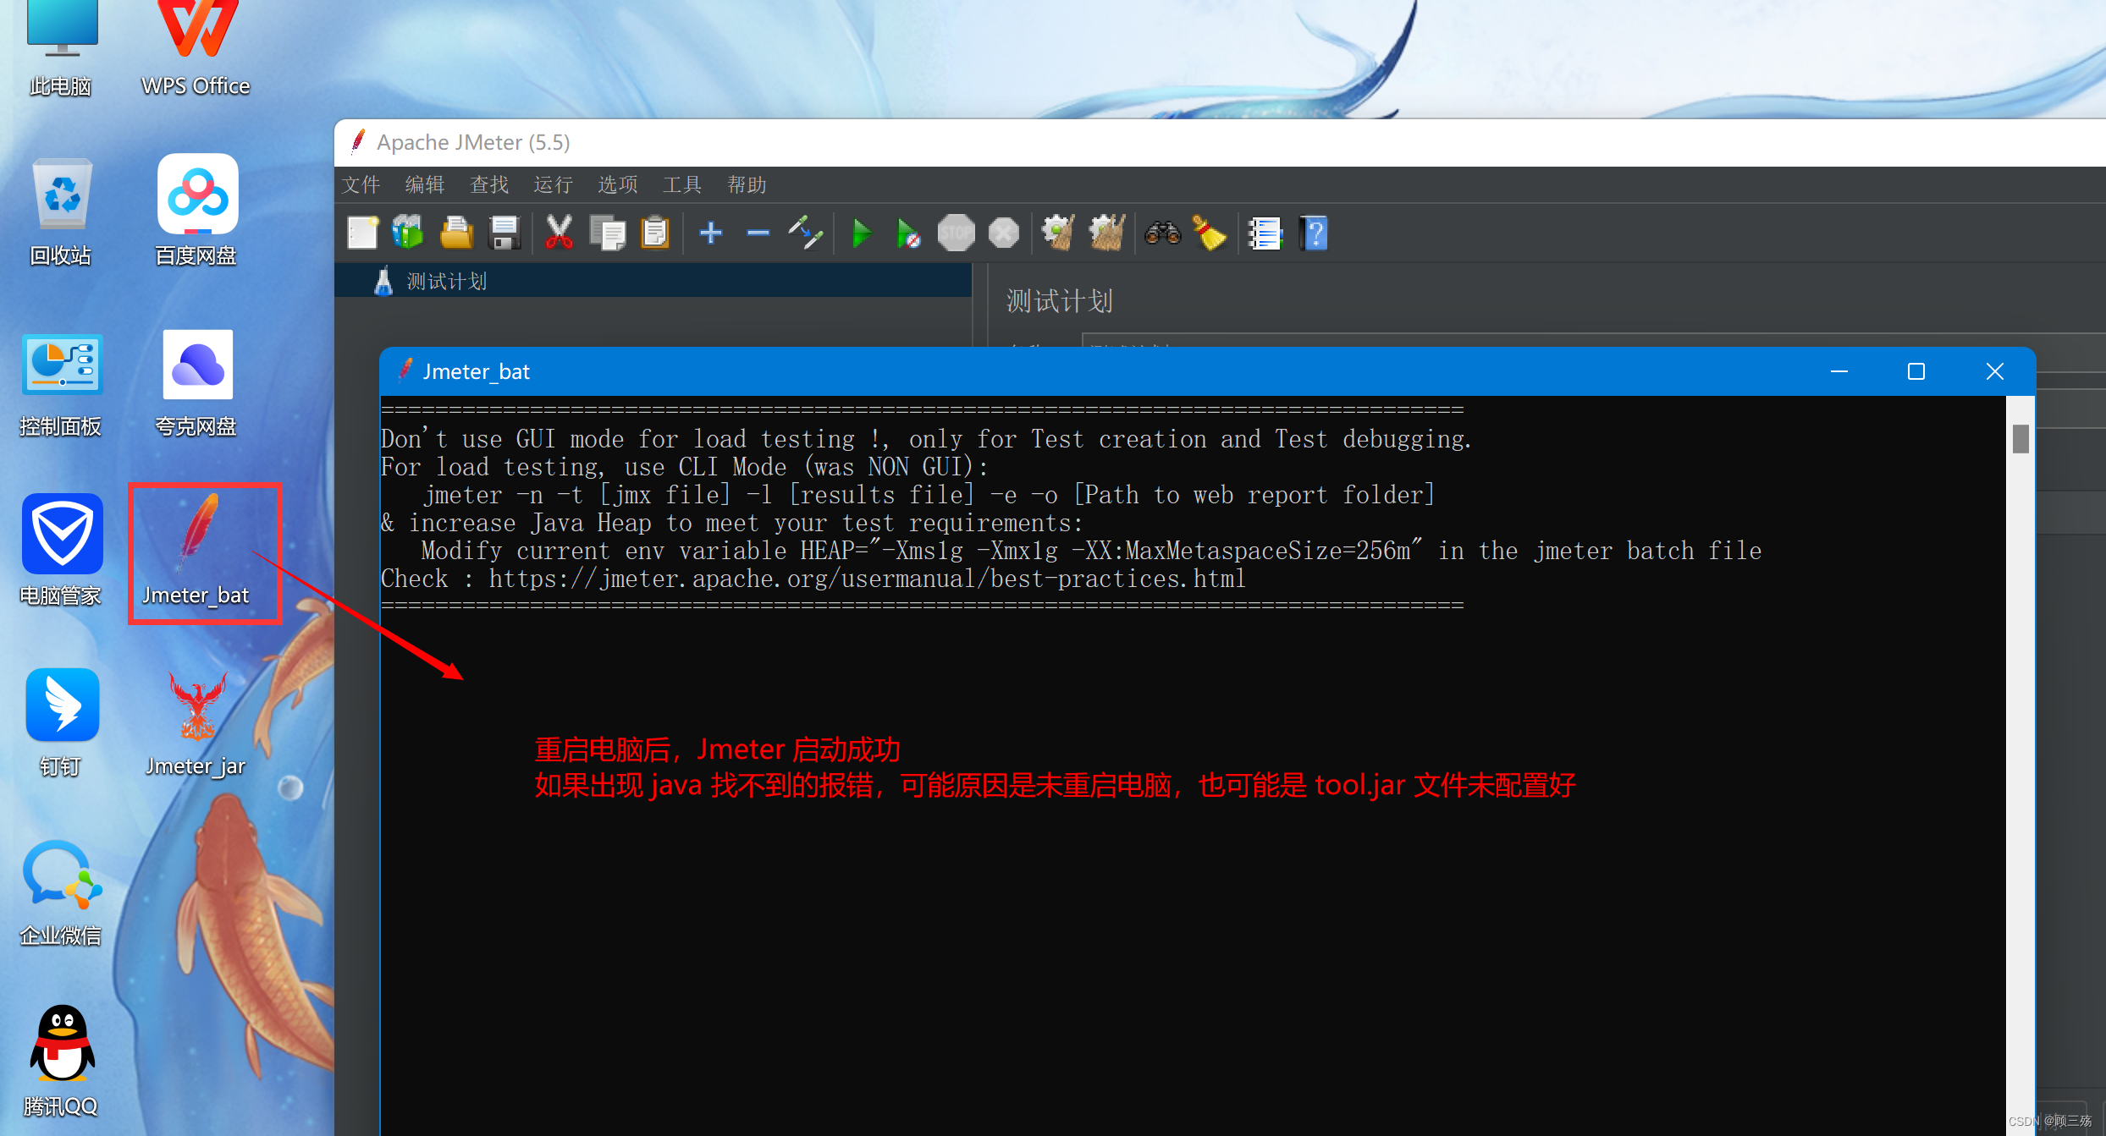This screenshot has height=1136, width=2106.
Task: Maximize the Jmeter_bat console window
Action: pos(1916,371)
